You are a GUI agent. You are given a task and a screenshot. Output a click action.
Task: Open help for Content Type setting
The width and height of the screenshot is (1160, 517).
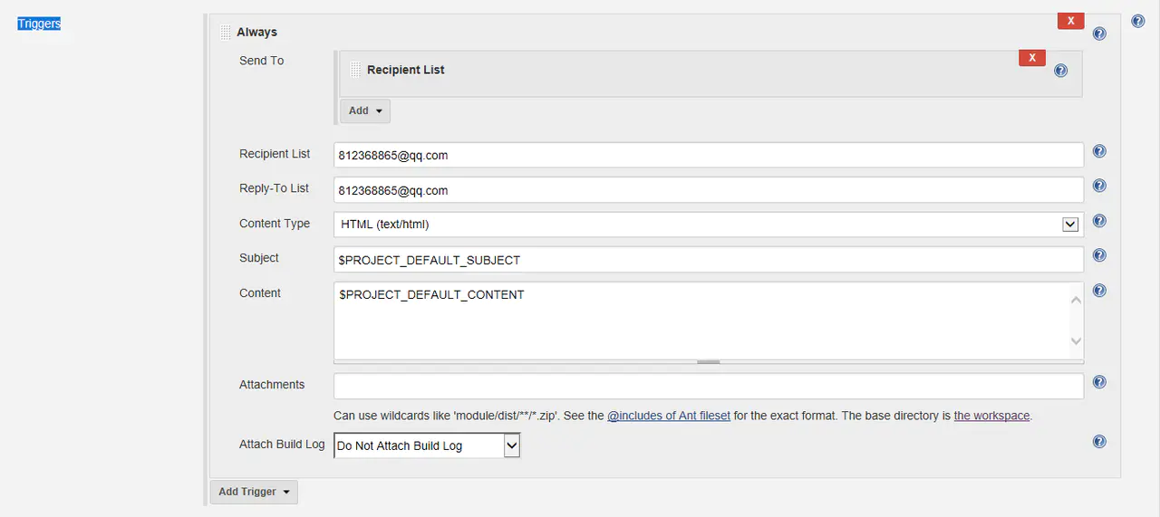pos(1099,221)
